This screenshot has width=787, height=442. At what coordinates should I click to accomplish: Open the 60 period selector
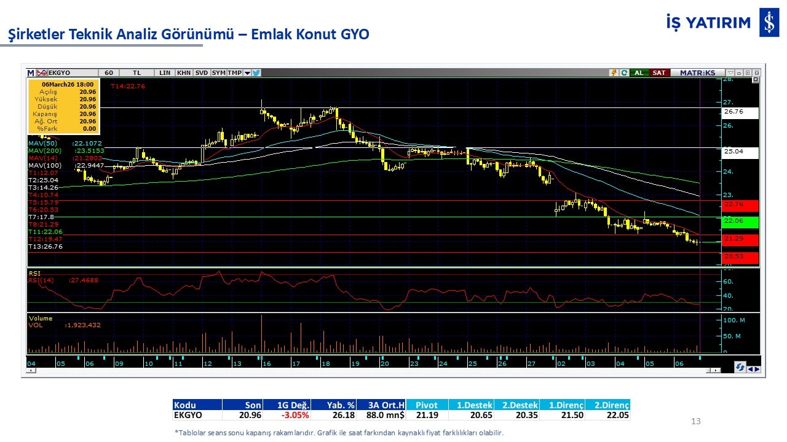point(109,72)
